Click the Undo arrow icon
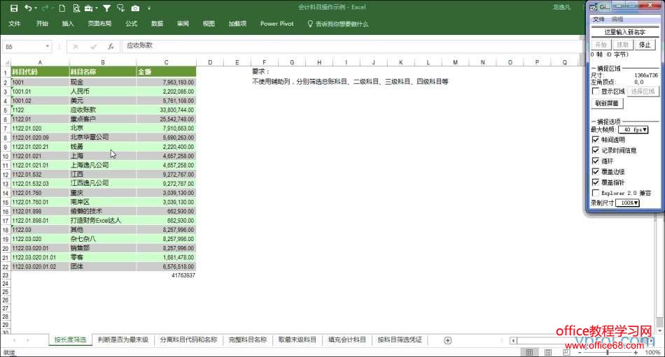Screen dimensions: 665x357 pos(28,8)
